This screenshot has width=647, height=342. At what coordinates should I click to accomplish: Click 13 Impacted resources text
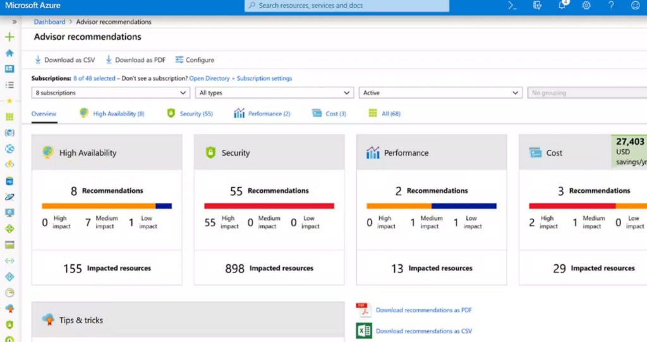coord(432,269)
